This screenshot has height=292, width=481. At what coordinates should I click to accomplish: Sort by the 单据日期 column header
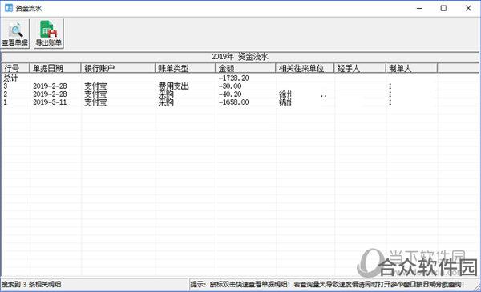(55, 68)
